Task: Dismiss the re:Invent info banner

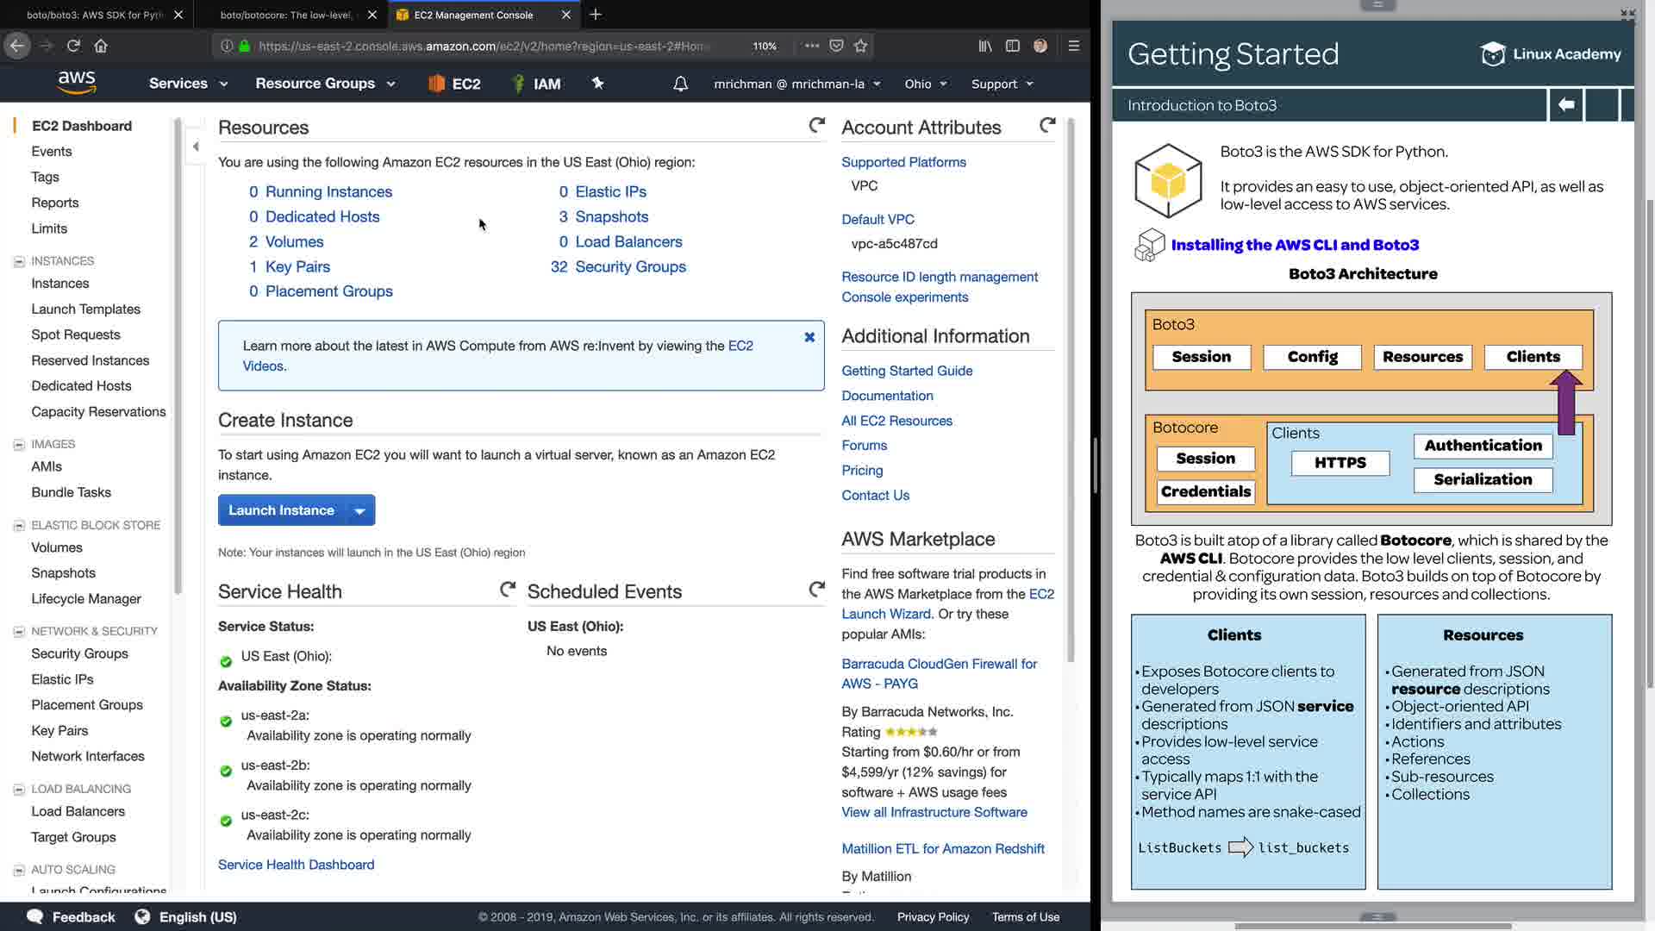Action: tap(809, 337)
